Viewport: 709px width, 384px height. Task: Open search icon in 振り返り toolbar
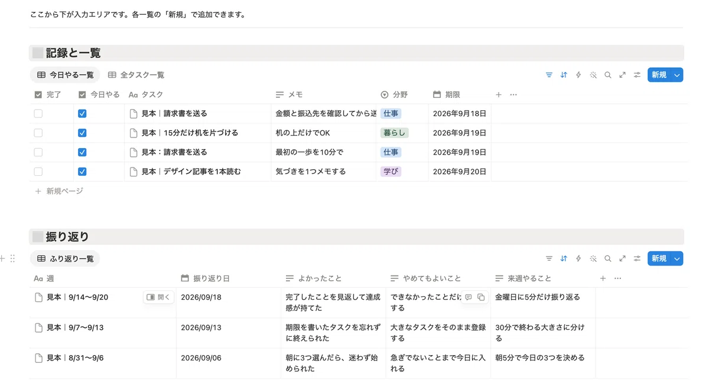608,258
